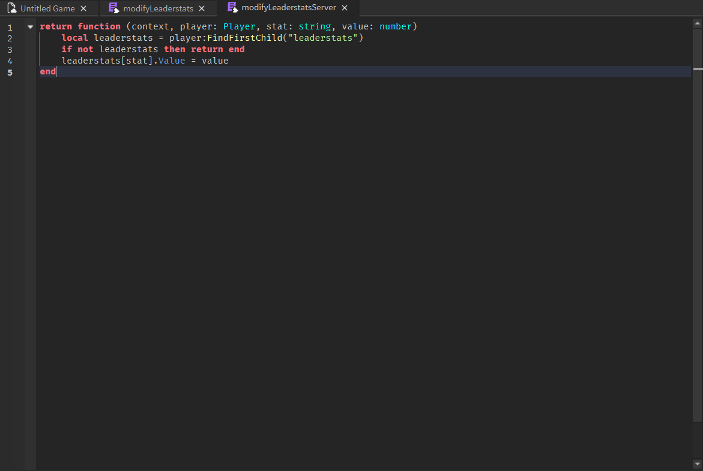Place cursor after the final end keyword
The width and height of the screenshot is (703, 471).
tap(56, 71)
